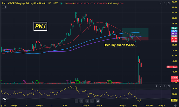
Task: Click the purple D dividend marker near Tháng 9
Action: coord(24,82)
